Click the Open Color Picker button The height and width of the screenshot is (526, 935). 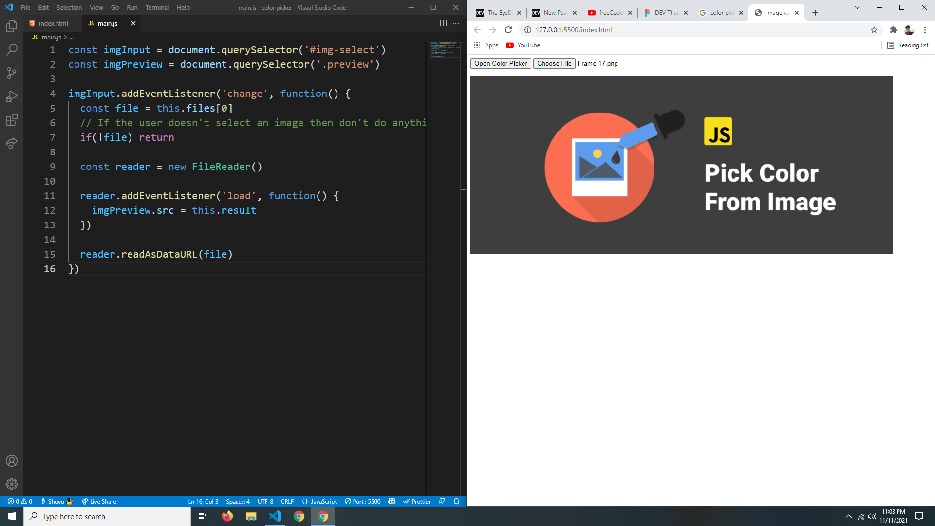500,63
